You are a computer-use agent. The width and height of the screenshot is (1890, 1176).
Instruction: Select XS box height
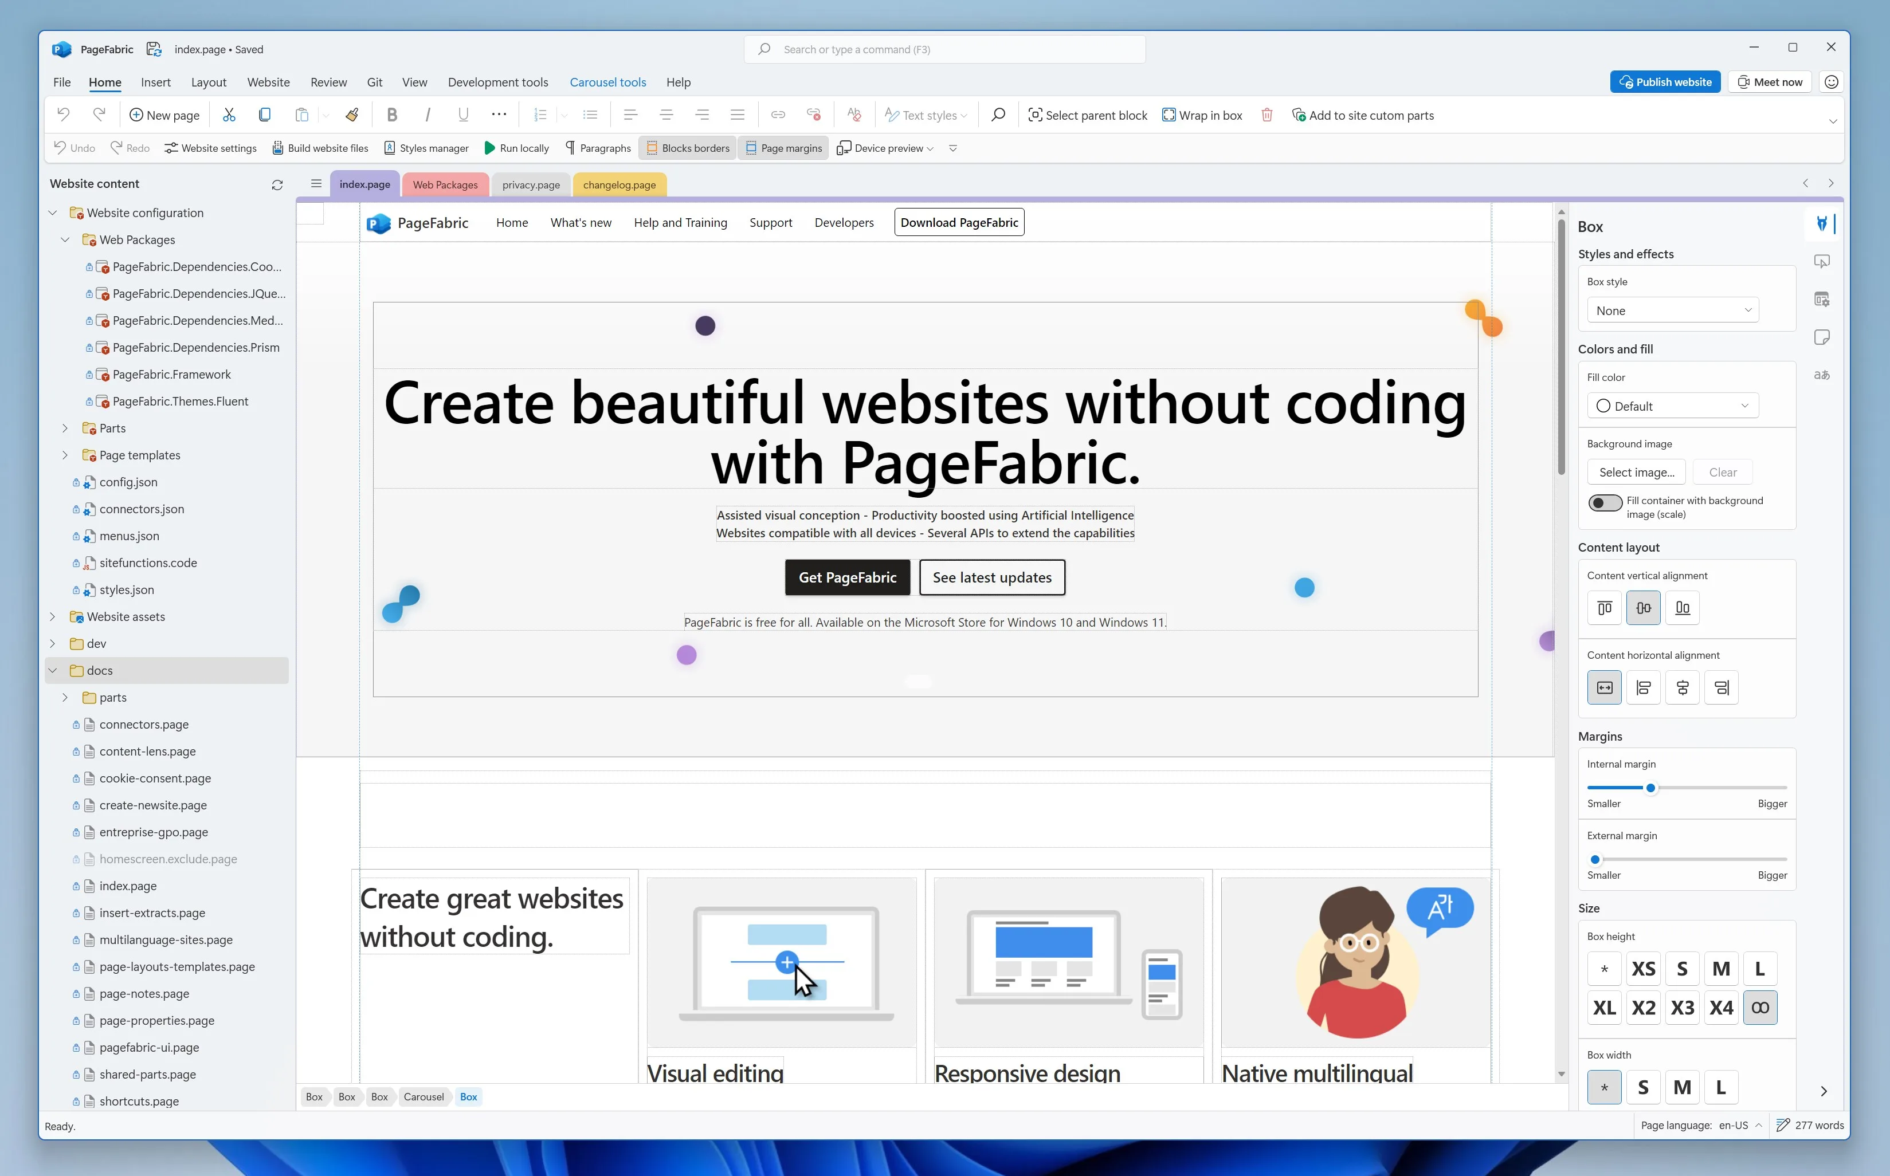coord(1644,968)
